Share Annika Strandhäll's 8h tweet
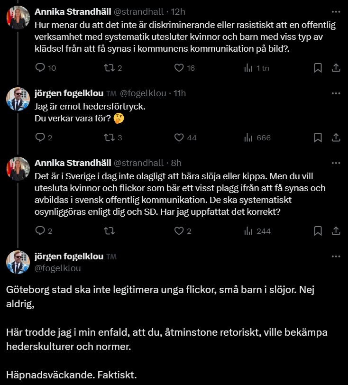The image size is (348, 385). (336, 231)
